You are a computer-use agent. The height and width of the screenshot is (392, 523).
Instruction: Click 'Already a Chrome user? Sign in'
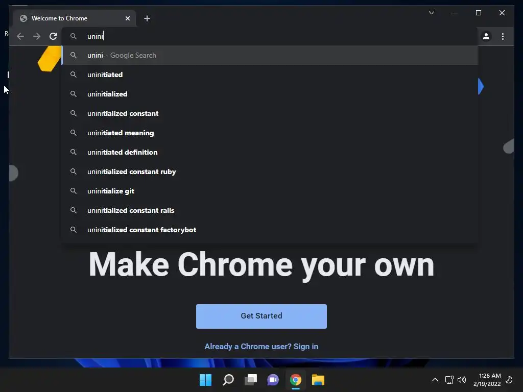click(x=261, y=347)
